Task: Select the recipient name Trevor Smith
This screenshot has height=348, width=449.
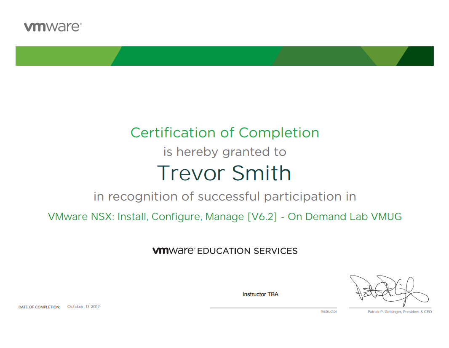Action: (x=224, y=173)
